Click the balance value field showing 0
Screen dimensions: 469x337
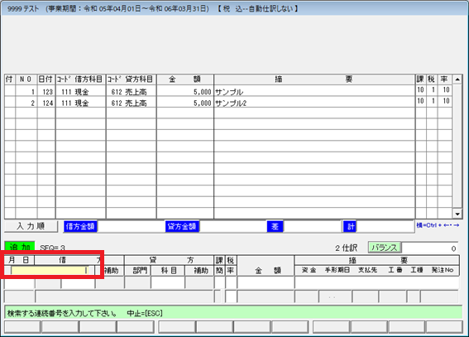click(x=430, y=248)
